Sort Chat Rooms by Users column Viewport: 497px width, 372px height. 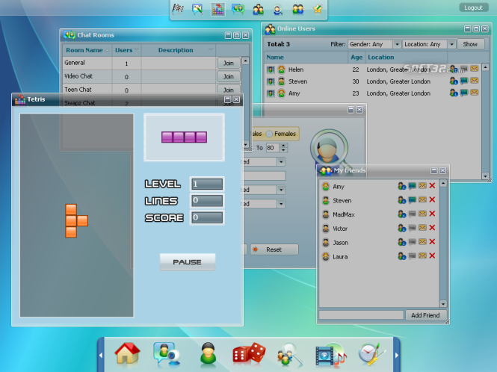pyautogui.click(x=126, y=50)
